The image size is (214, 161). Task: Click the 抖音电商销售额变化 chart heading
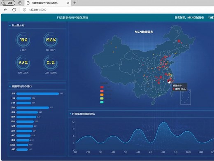84,114
